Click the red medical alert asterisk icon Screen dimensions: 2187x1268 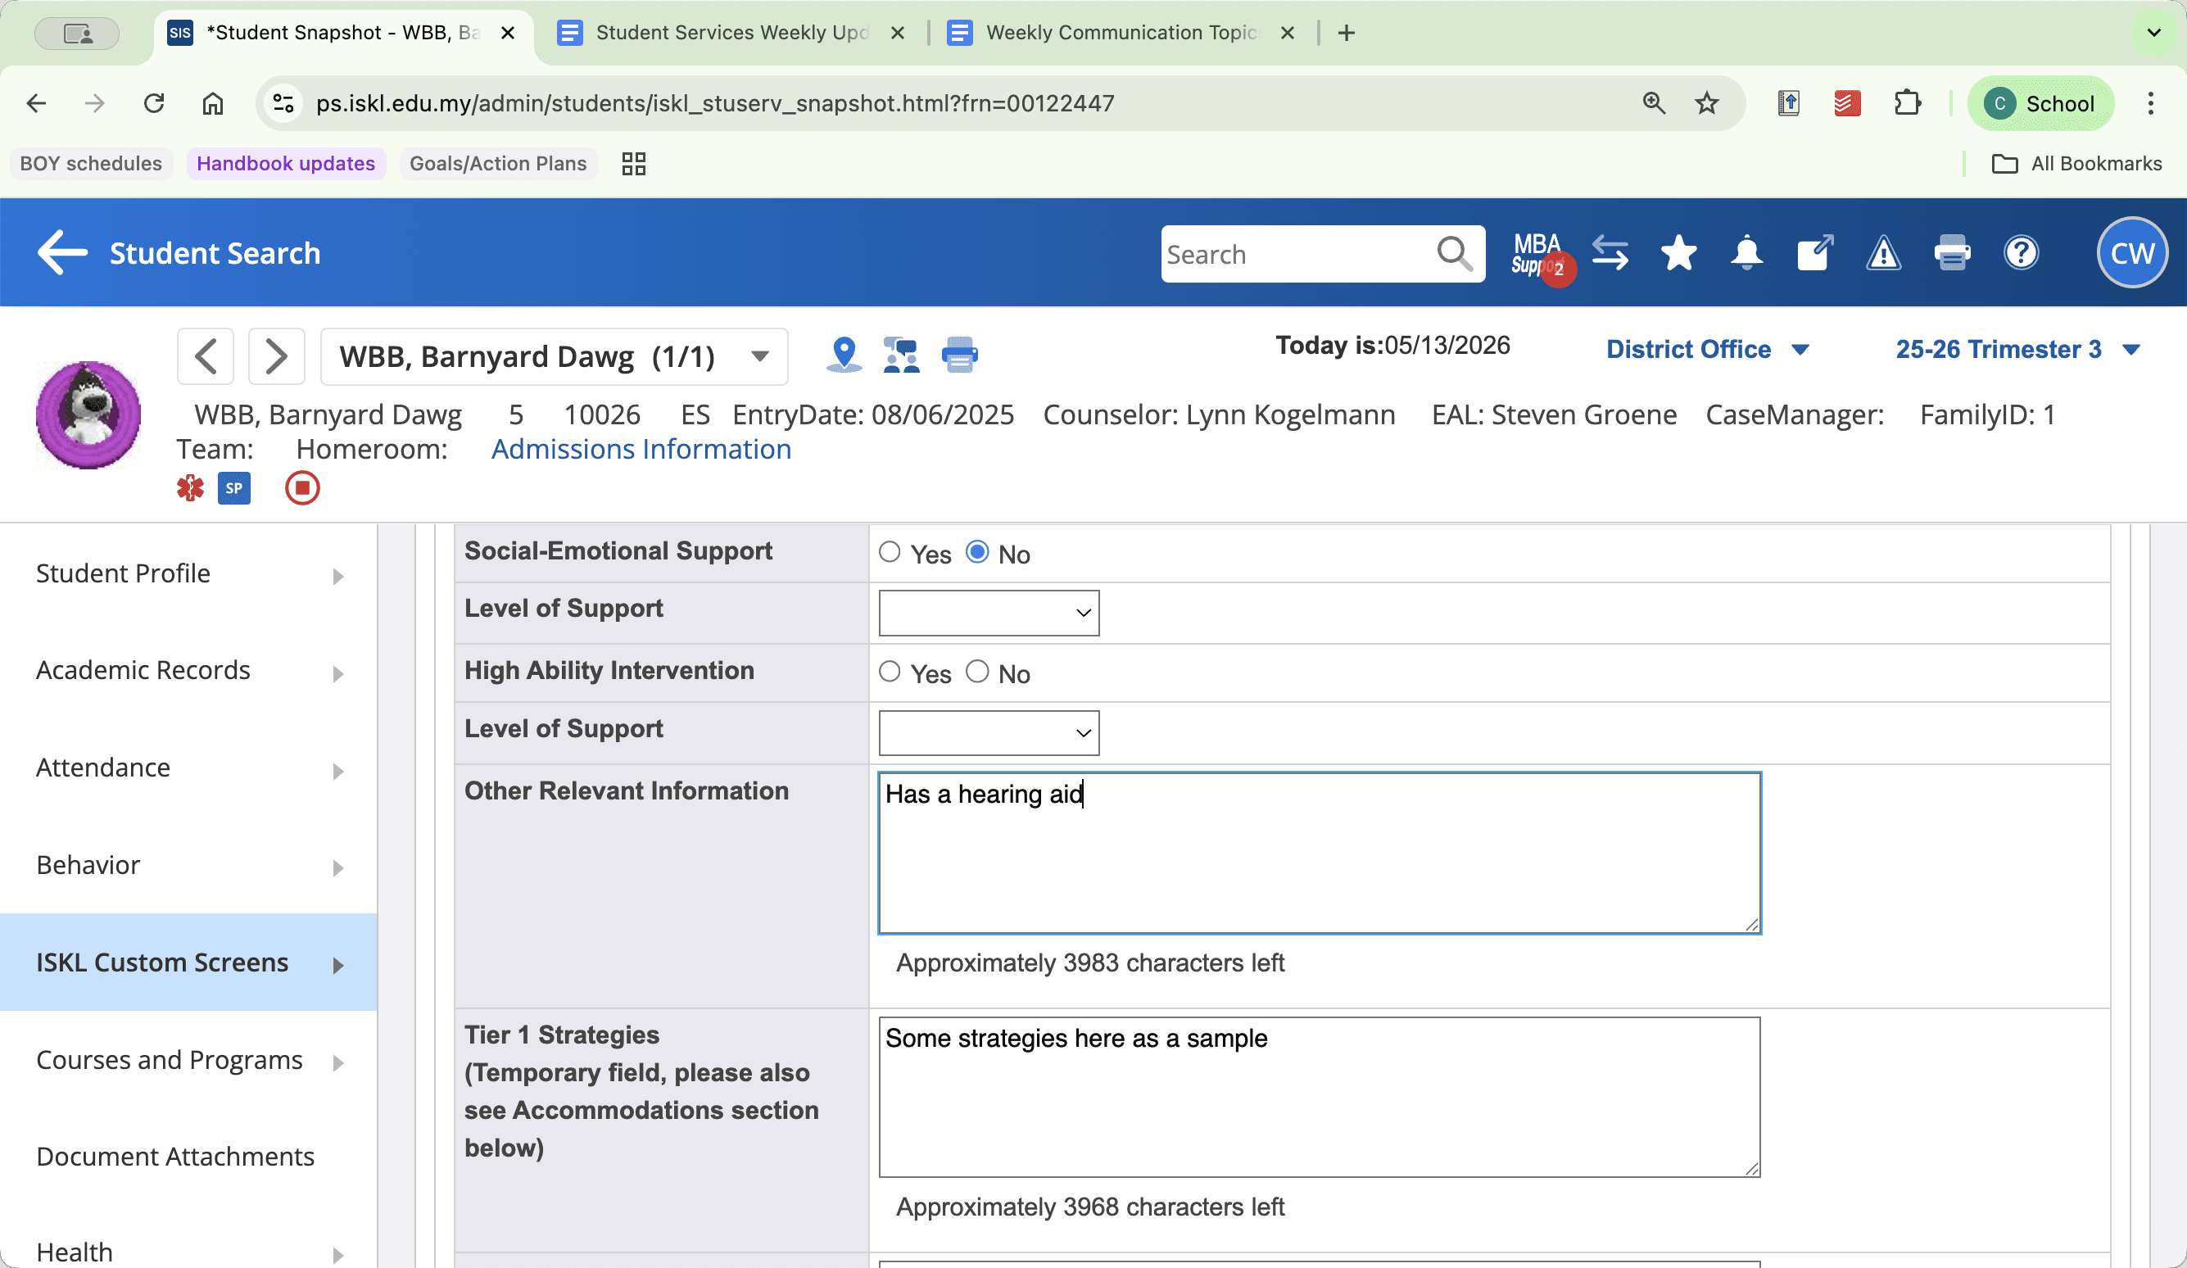click(190, 487)
